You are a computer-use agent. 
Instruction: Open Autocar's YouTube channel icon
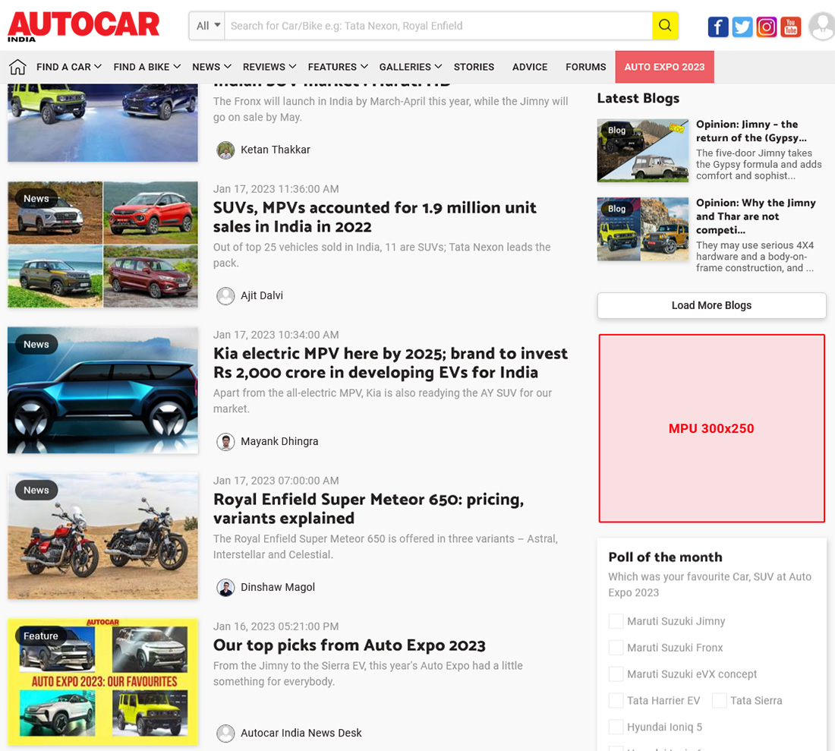(791, 27)
